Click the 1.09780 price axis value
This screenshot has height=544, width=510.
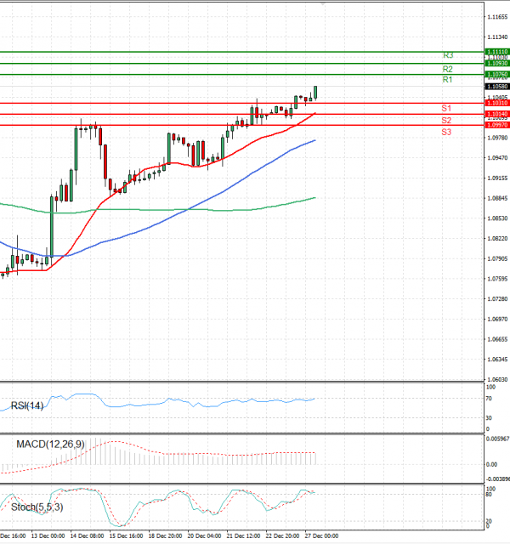pos(497,138)
